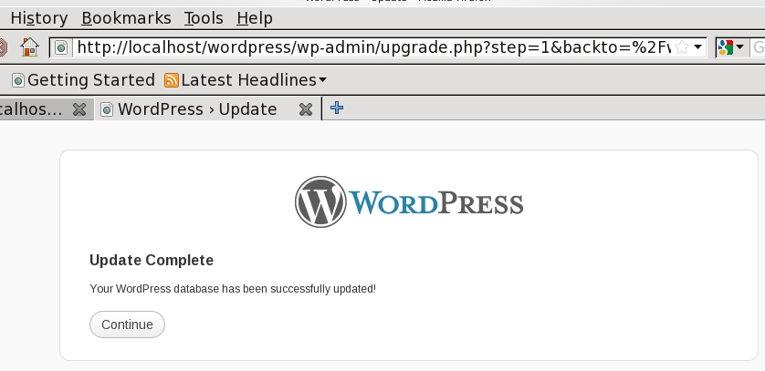The width and height of the screenshot is (765, 371).
Task: Click the Google search engine icon
Action: pos(726,47)
